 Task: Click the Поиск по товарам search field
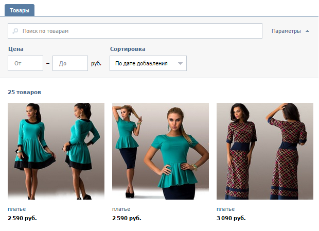tap(135, 31)
